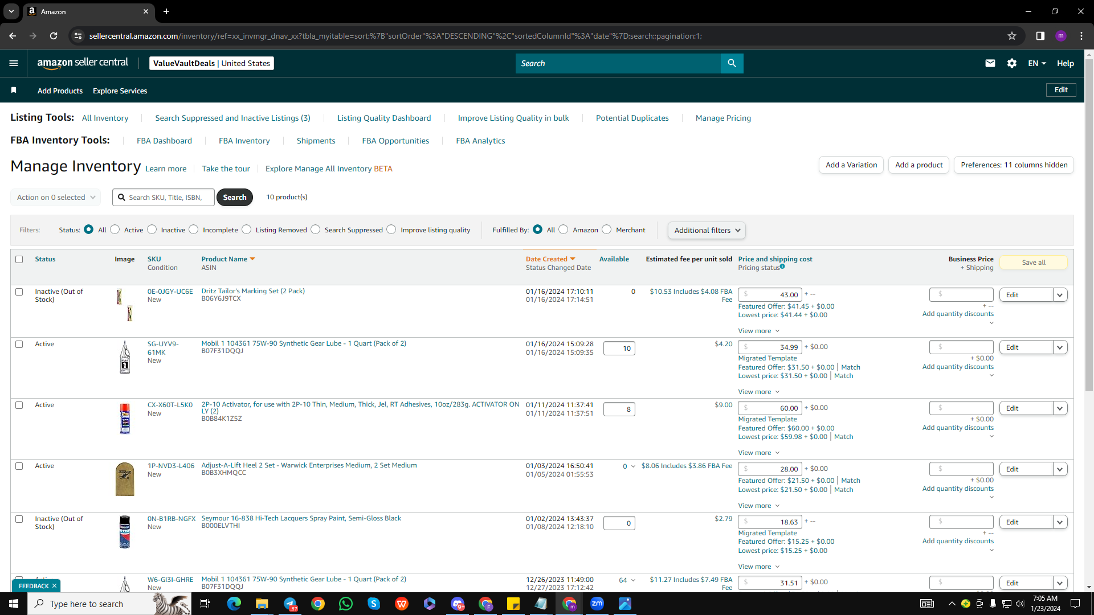Expand View more for 2P-10 Activator pricing
This screenshot has width=1094, height=615.
pyautogui.click(x=759, y=453)
